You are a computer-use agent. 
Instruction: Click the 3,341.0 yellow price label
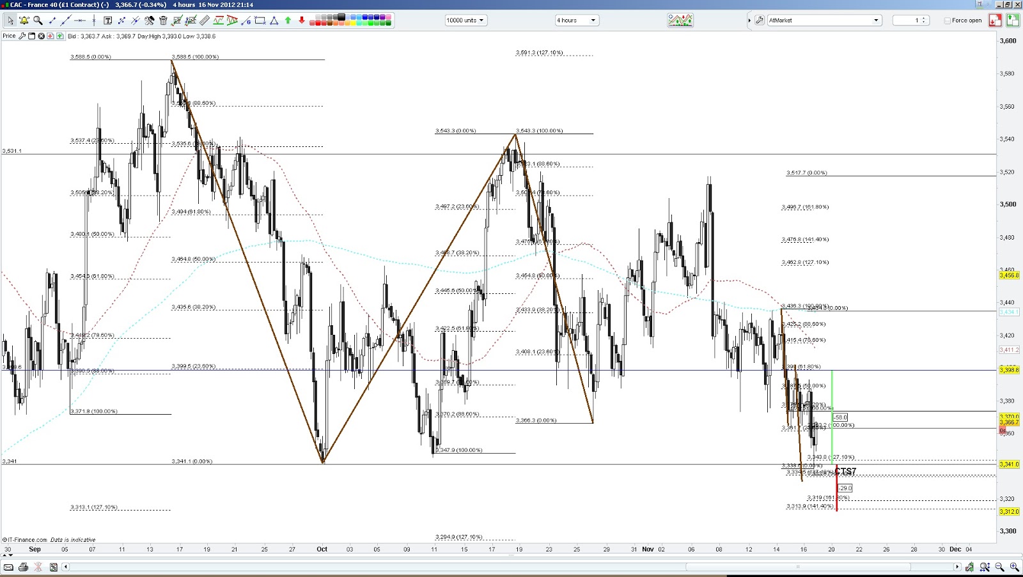tap(1009, 464)
